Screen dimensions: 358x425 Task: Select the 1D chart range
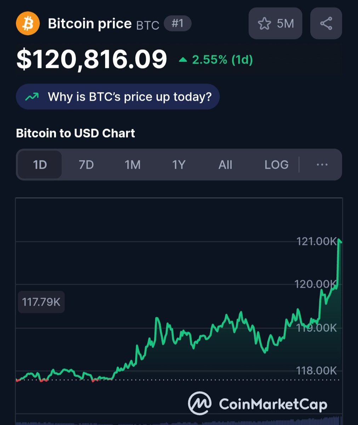pos(40,165)
